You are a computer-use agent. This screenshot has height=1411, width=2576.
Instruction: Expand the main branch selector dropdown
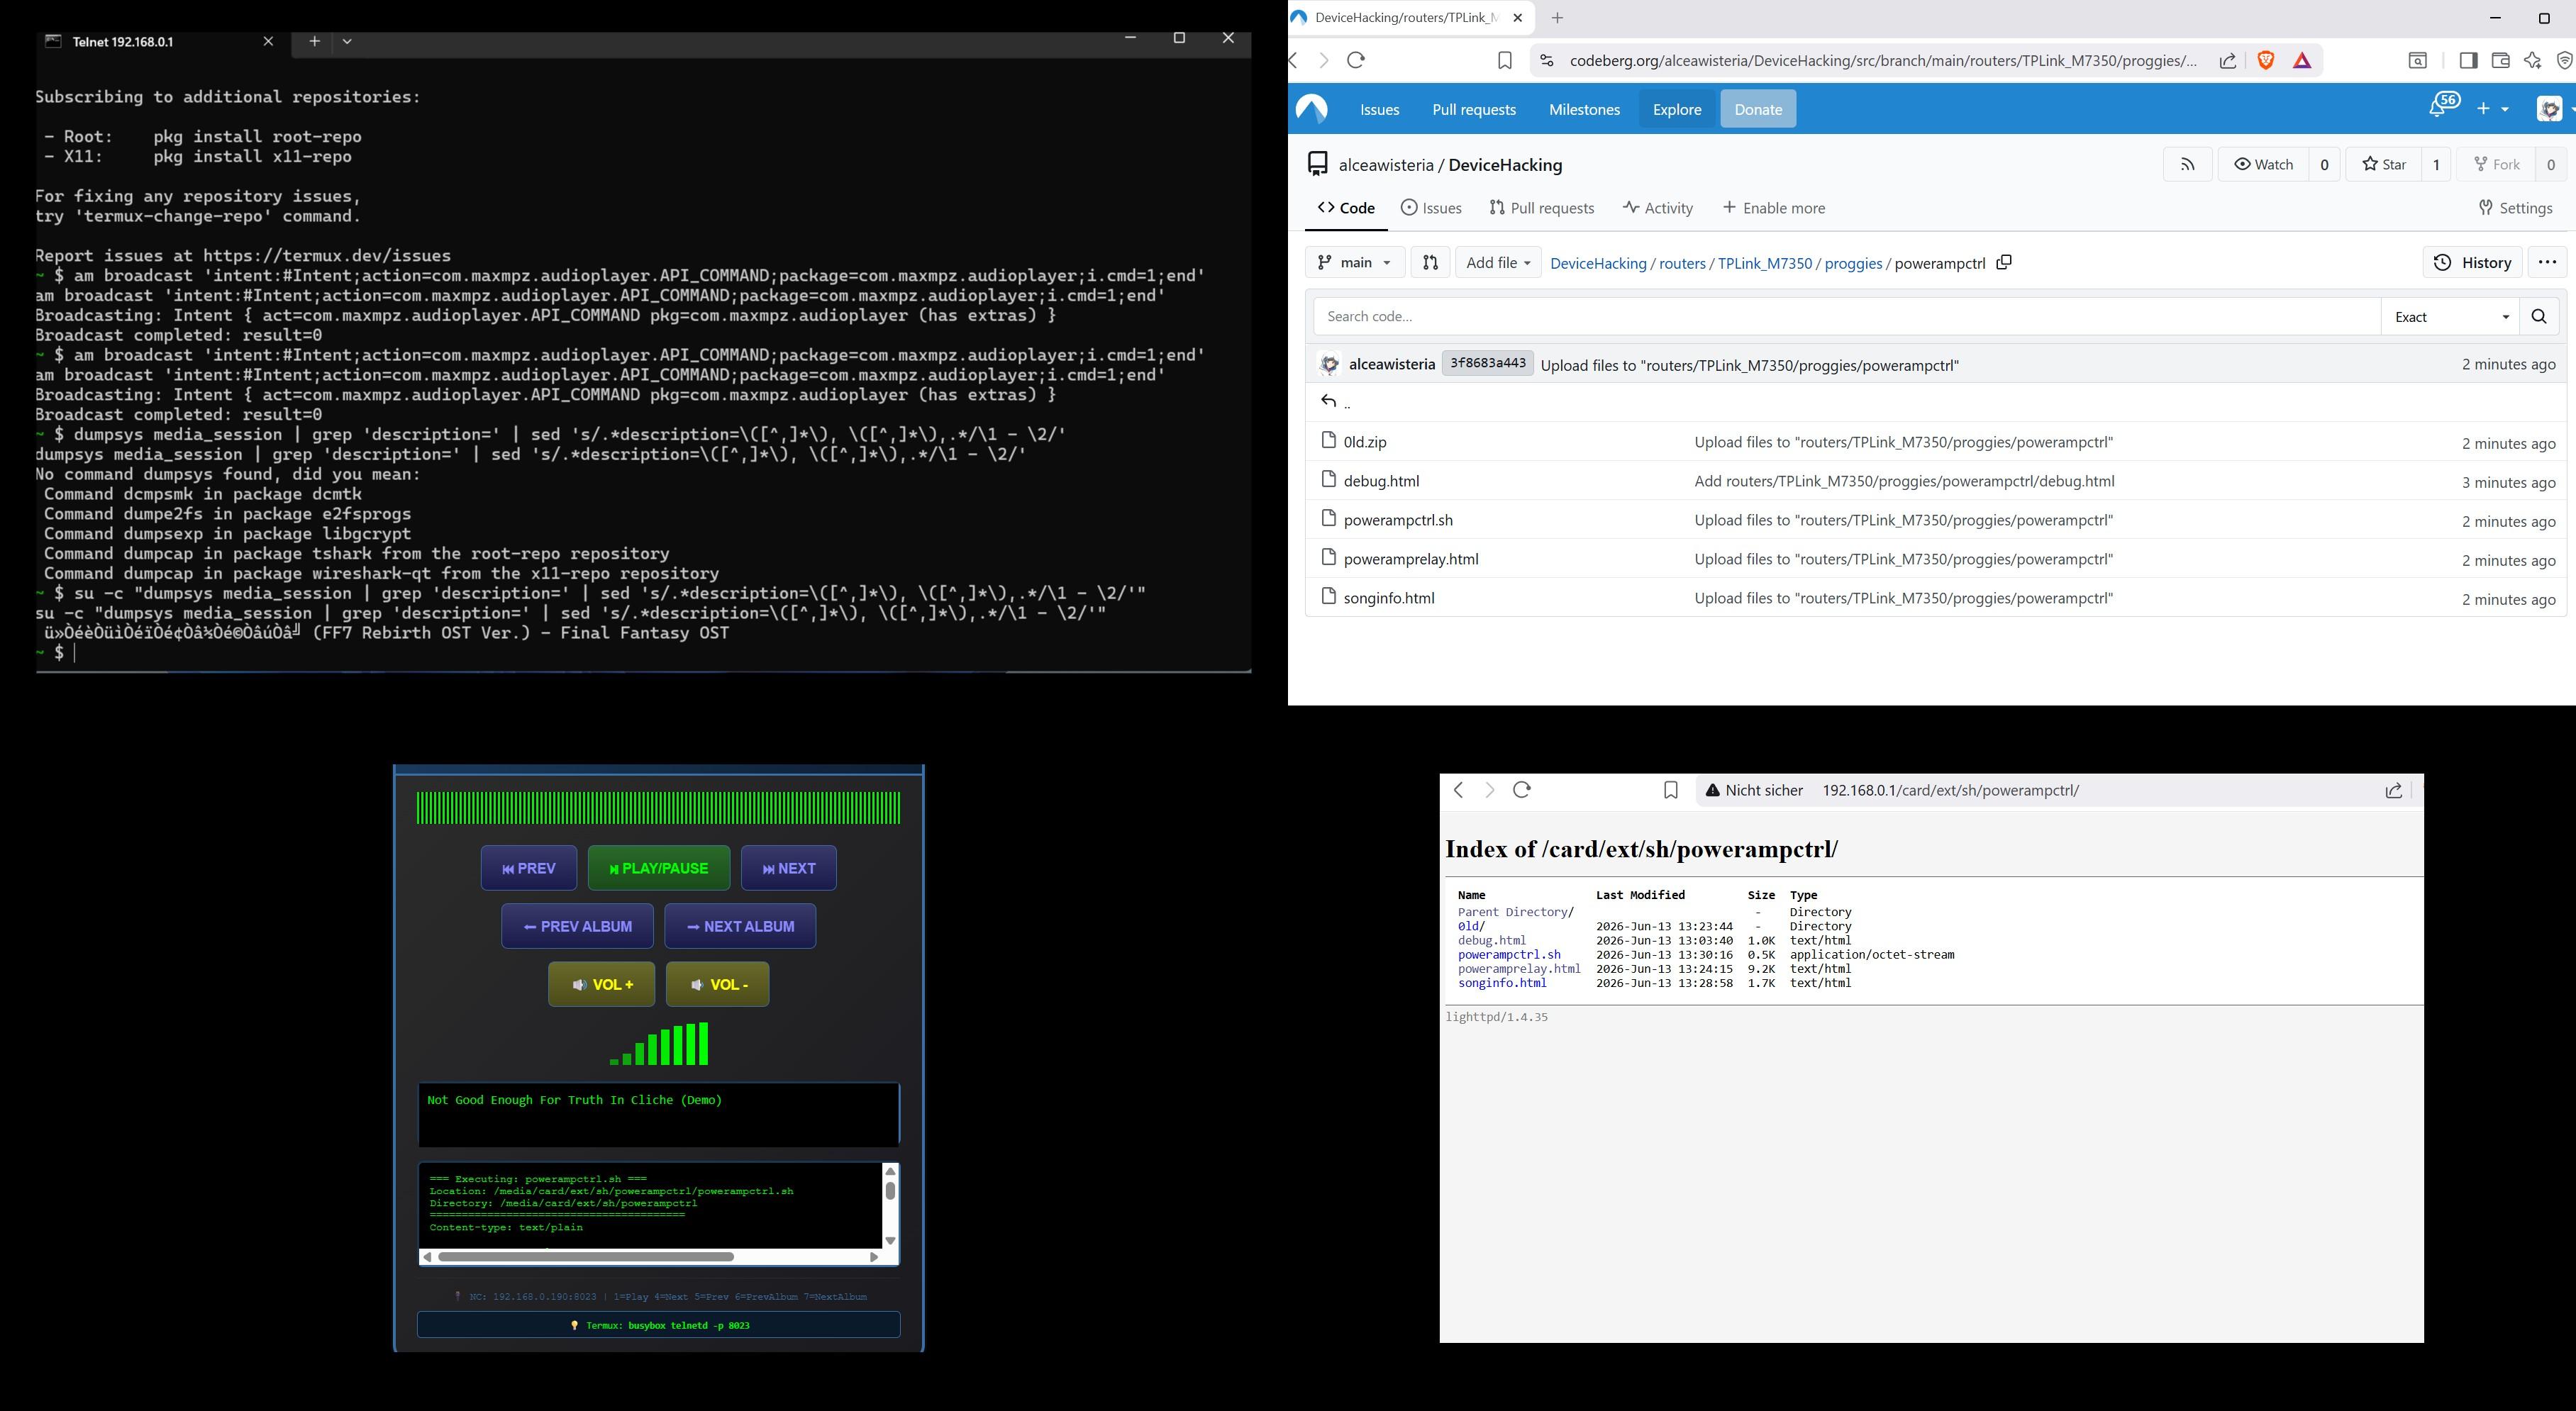tap(1355, 263)
